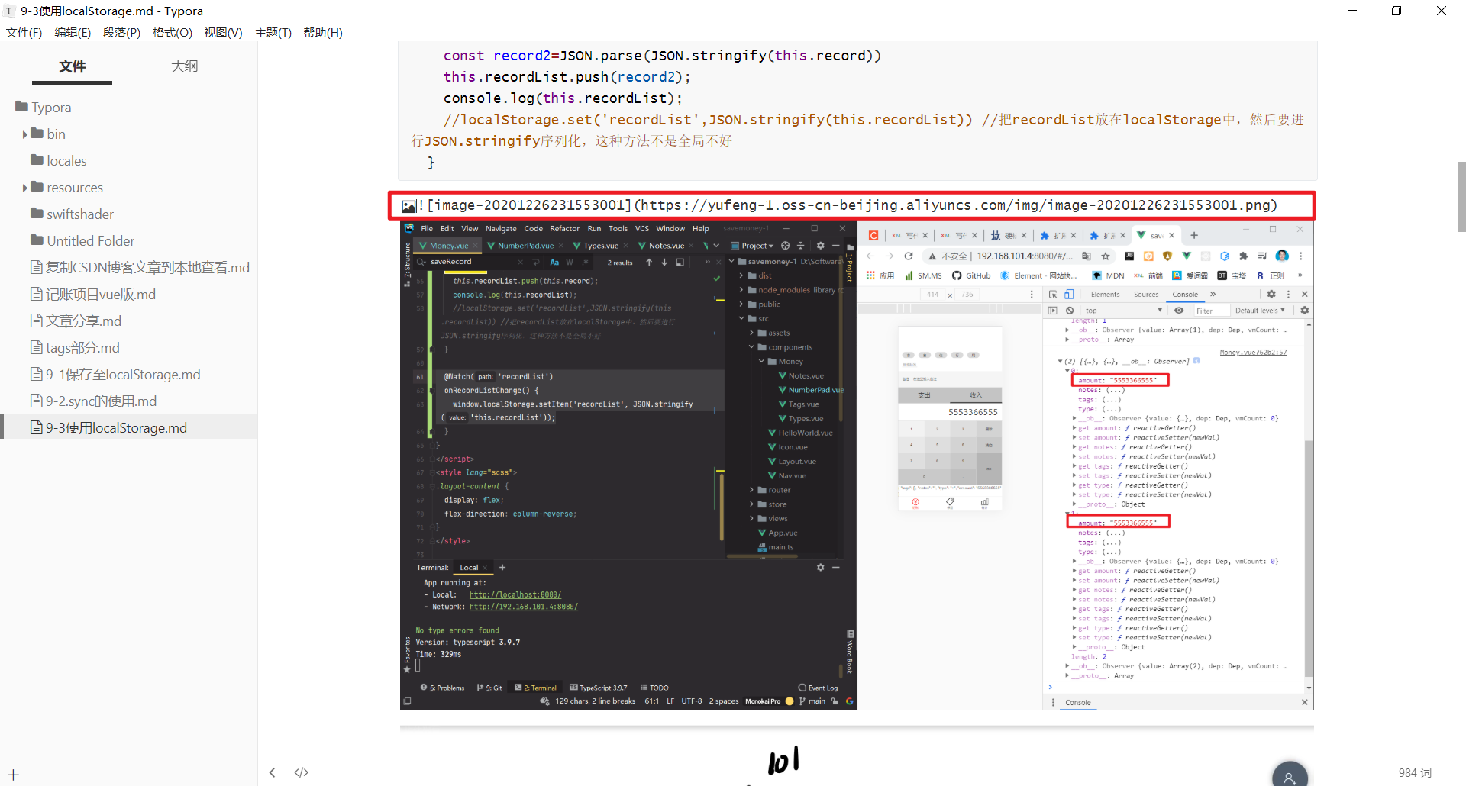Open tags部分.md file
This screenshot has height=786, width=1466.
pos(75,348)
